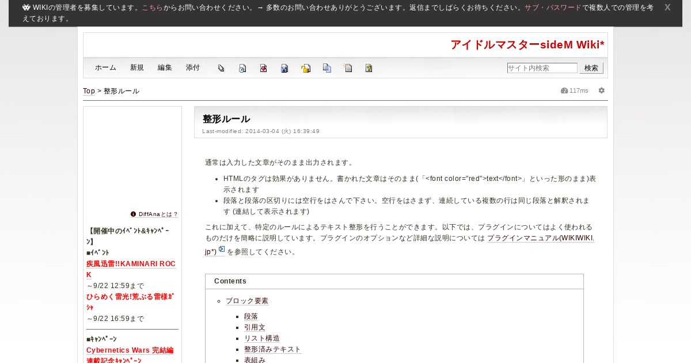Click the Contents box header
The width and height of the screenshot is (691, 363).
coord(394,281)
